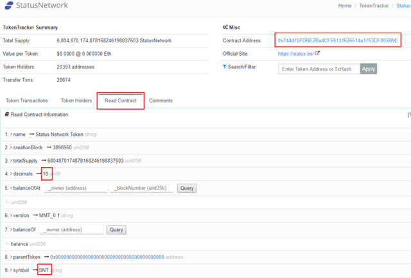Viewport: 411px width, 278px height.
Task: Focus the Enter Token Address or TxHash field
Action: pos(319,69)
